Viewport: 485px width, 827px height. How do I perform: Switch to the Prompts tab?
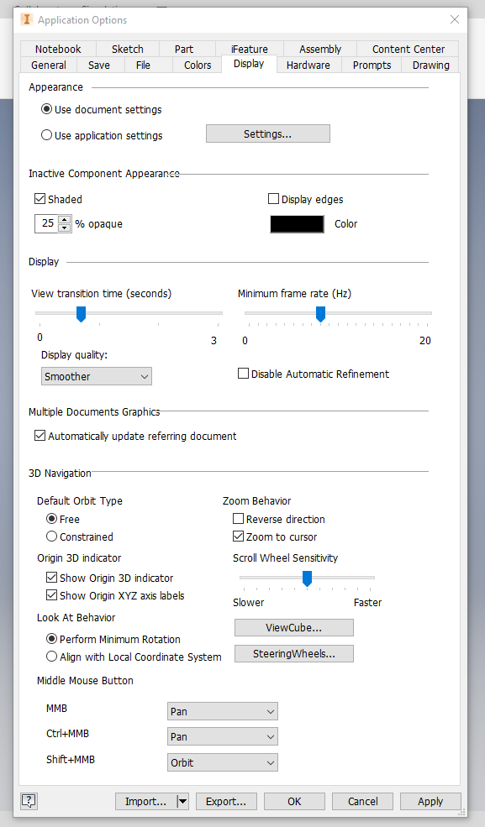coord(372,65)
